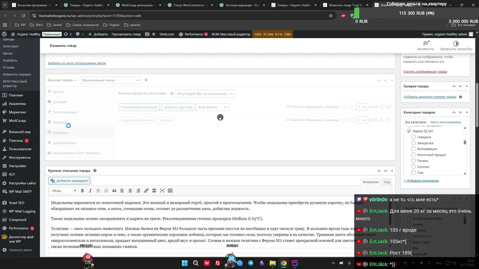Switch to Часто используемые categories tab
Screen dimensions: 479x269
(x=445, y=122)
